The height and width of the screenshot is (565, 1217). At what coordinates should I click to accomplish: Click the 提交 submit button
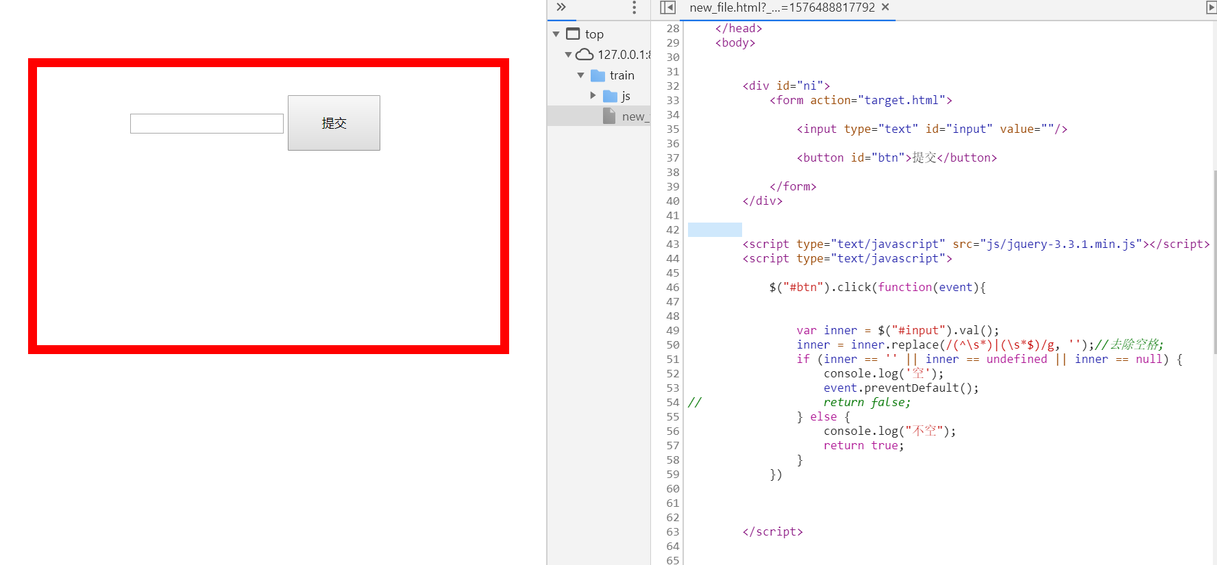coord(334,123)
